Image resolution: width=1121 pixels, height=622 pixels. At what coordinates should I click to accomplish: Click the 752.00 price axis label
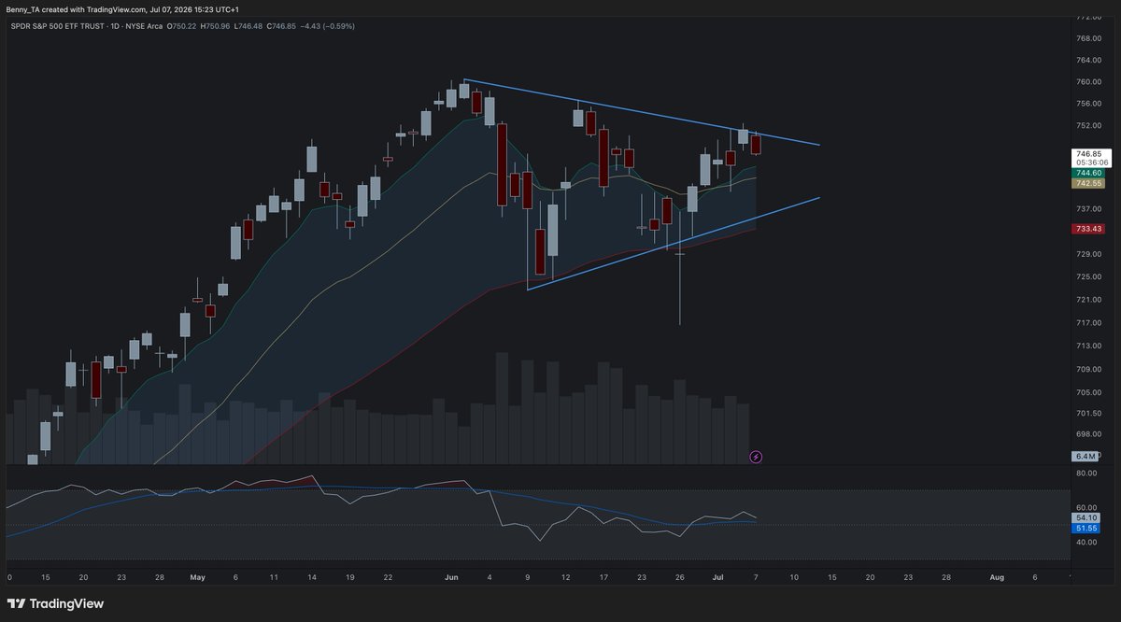1089,125
